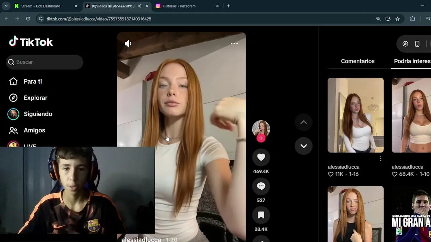Click the 469.4K like count
This screenshot has height=242, width=431.
pyautogui.click(x=261, y=171)
